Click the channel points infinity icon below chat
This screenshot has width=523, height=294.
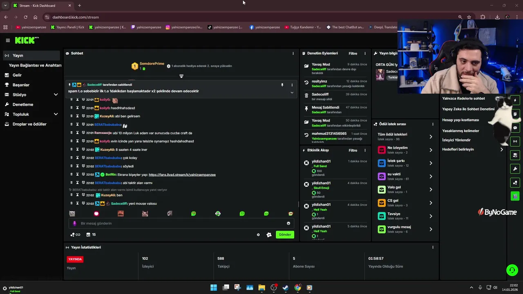point(75,235)
